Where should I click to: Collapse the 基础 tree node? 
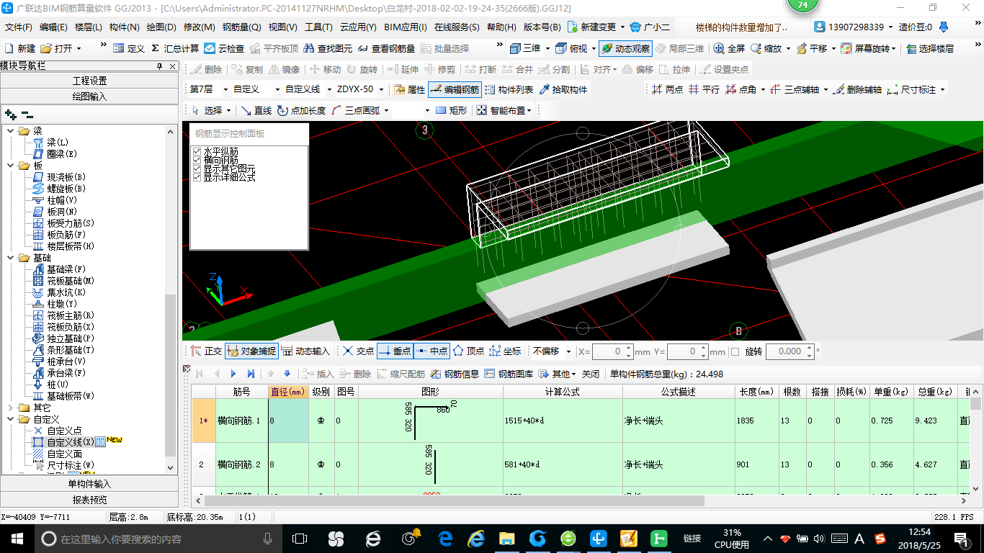[11, 258]
